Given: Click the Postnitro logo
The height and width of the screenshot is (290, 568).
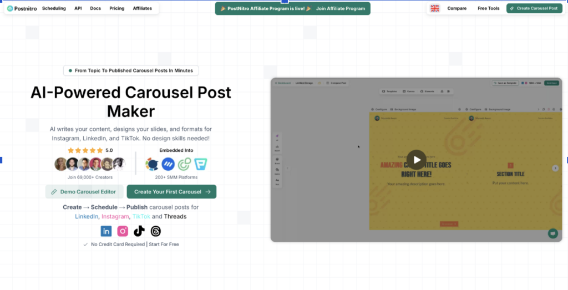Looking at the screenshot, I should point(22,8).
